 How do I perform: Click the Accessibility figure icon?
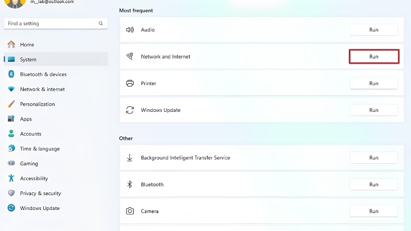pyautogui.click(x=11, y=178)
